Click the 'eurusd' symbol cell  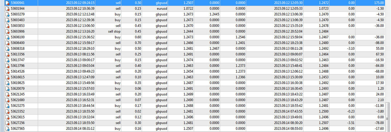click(x=162, y=8)
